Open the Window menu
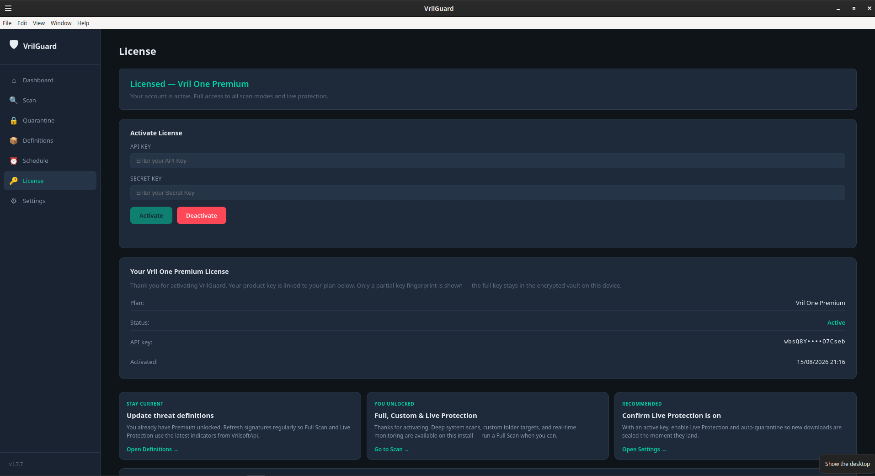 click(x=61, y=23)
